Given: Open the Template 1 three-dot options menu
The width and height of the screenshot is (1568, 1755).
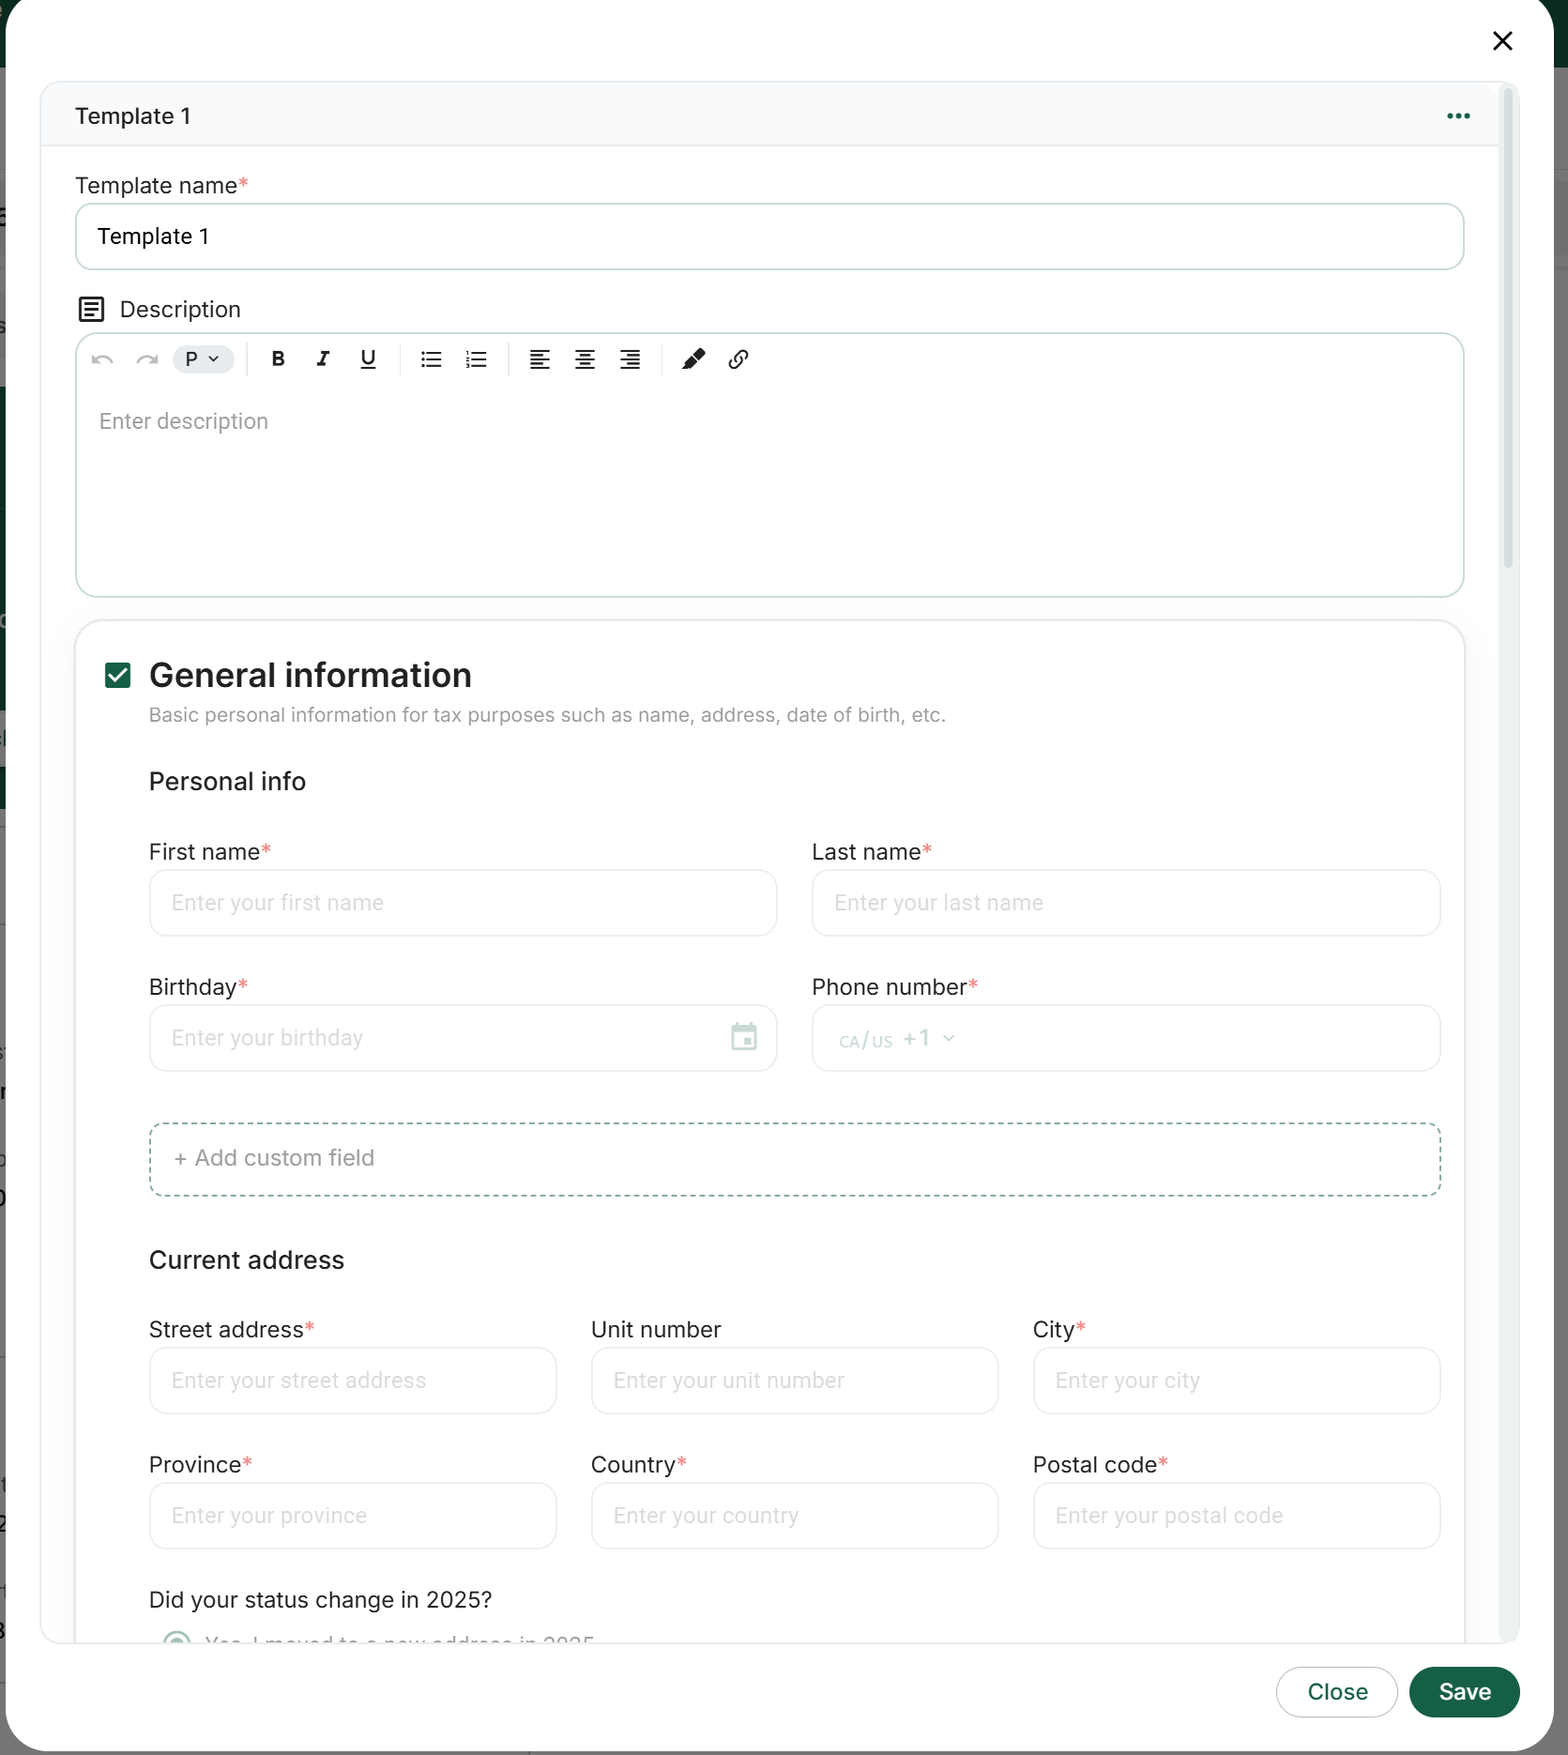Looking at the screenshot, I should [x=1457, y=115].
